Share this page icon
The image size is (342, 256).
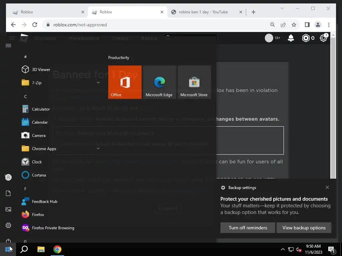[x=283, y=25]
